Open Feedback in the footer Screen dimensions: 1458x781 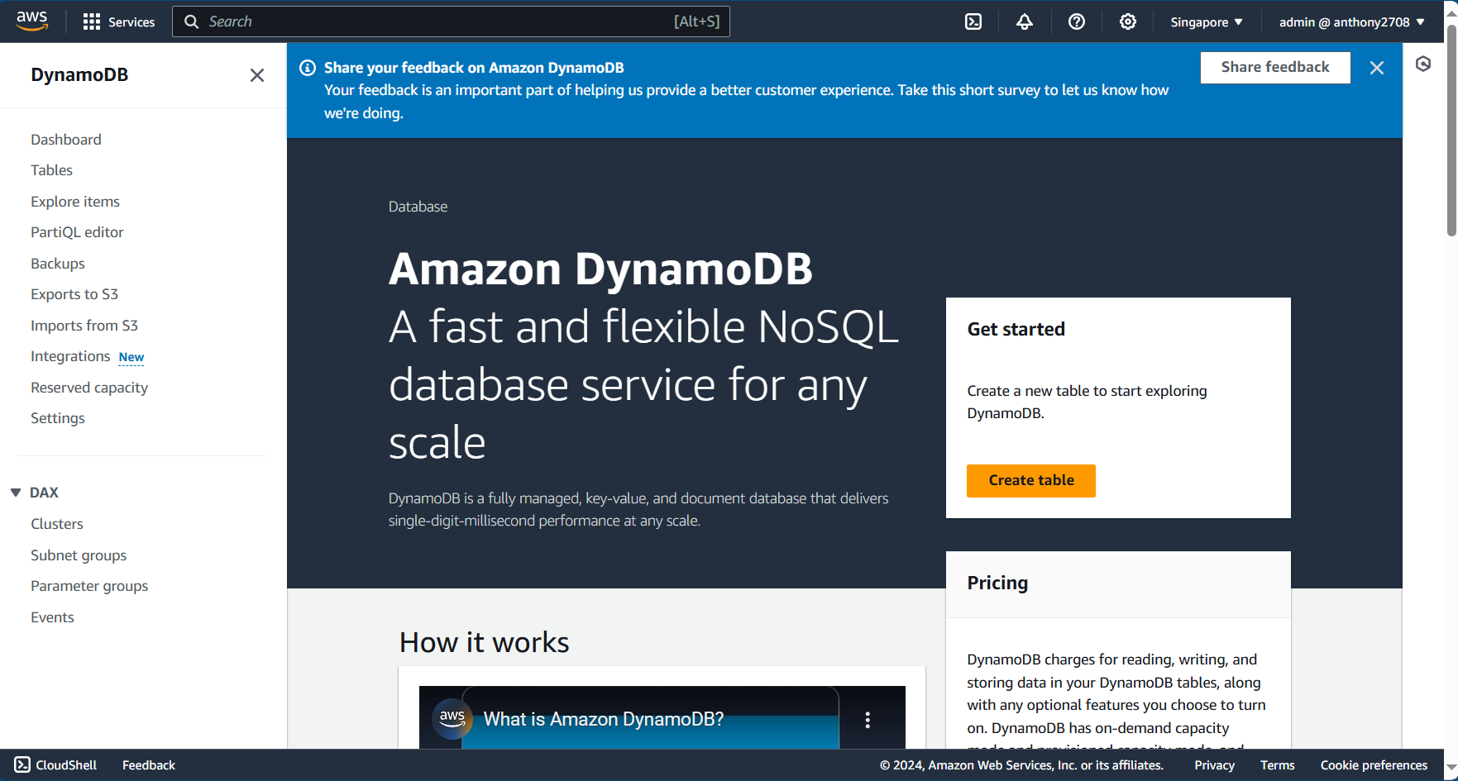pyautogui.click(x=149, y=765)
